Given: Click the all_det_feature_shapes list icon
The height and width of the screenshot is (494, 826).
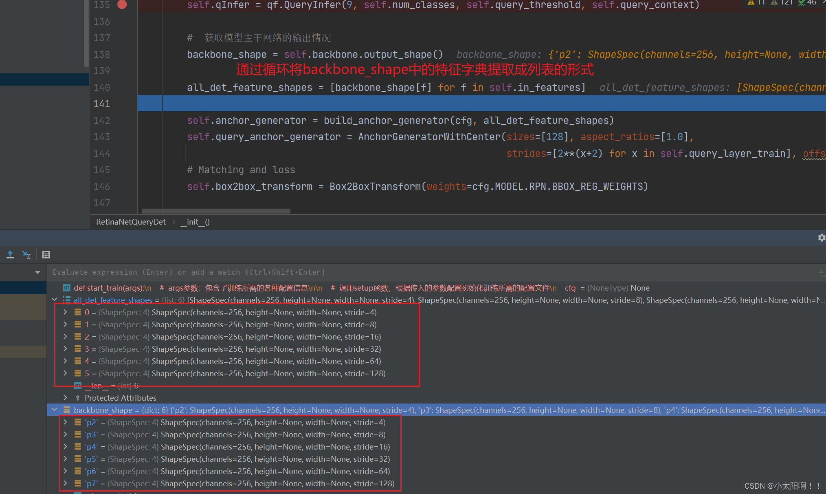Looking at the screenshot, I should [67, 300].
